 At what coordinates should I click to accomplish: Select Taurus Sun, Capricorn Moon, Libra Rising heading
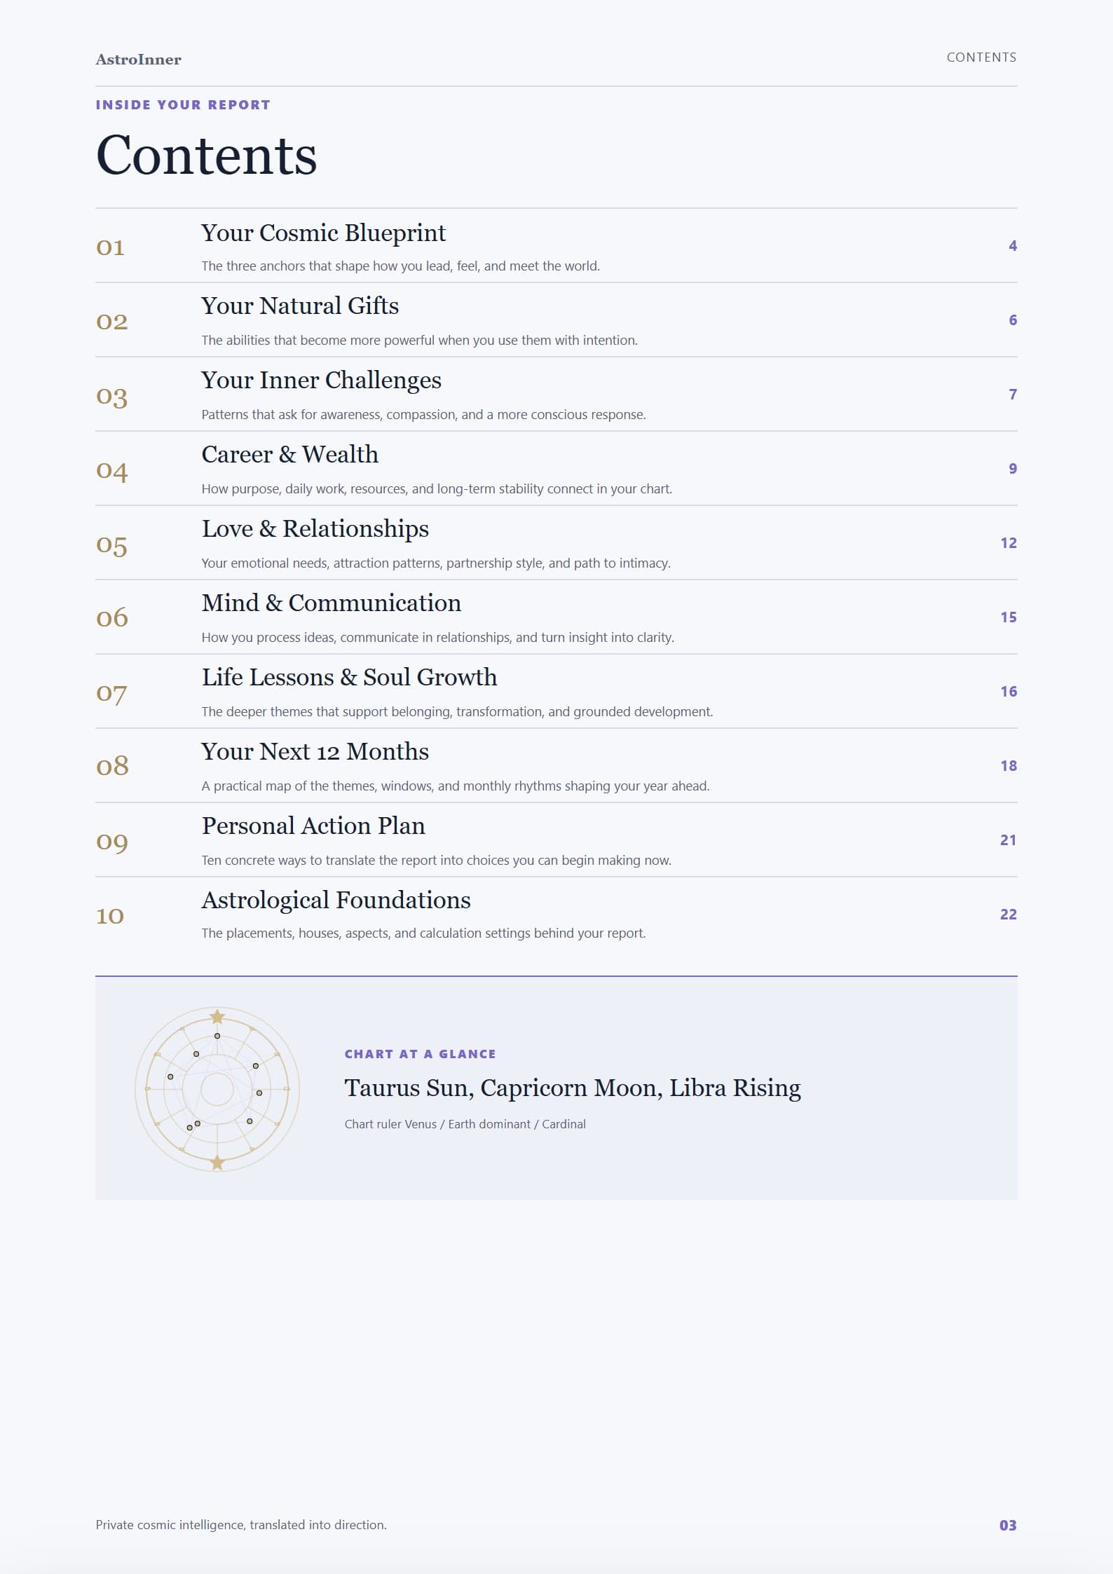point(572,1088)
